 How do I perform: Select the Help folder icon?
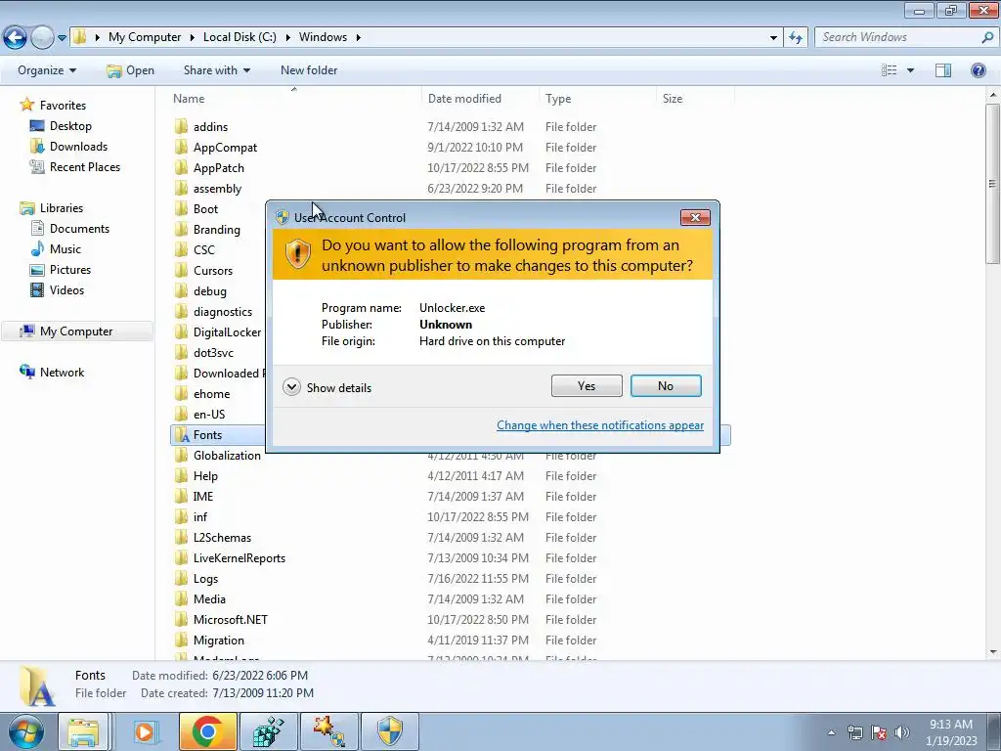coord(181,476)
